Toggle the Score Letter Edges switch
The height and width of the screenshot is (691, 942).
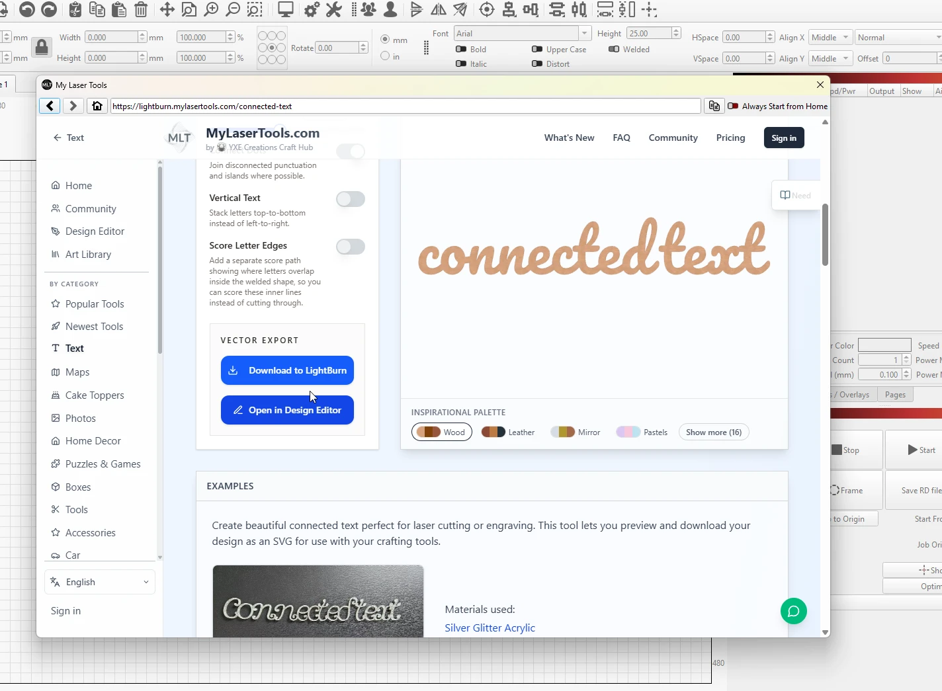(x=351, y=247)
